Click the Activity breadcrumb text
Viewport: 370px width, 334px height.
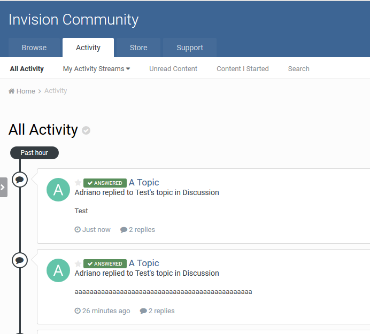click(56, 91)
